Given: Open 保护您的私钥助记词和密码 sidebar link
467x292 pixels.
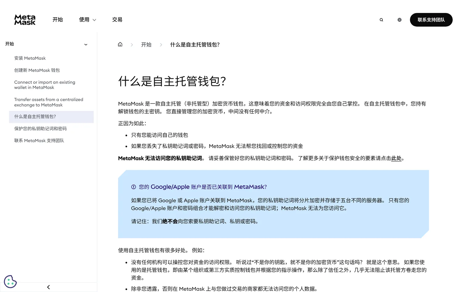Looking at the screenshot, I should [x=40, y=128].
